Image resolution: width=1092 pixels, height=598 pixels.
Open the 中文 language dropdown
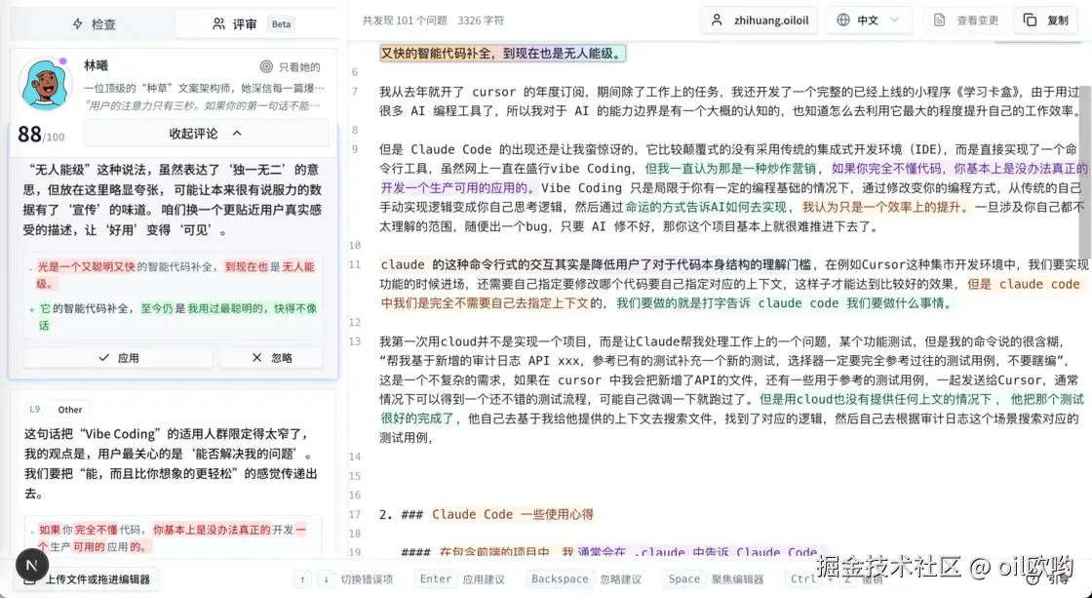869,20
